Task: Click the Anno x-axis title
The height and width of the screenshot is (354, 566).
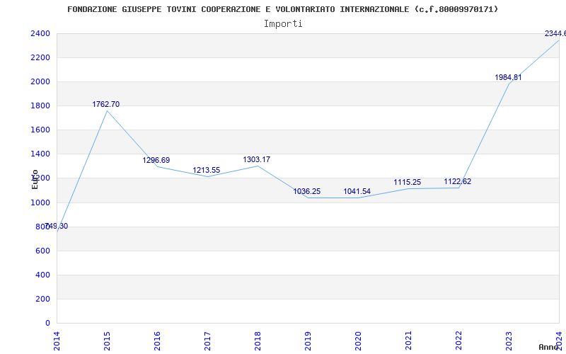Action: 548,347
